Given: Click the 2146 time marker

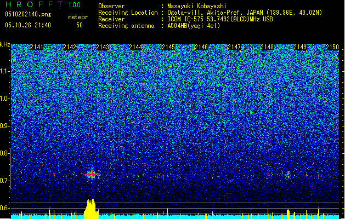Looking at the screenshot, I should click(x=201, y=47).
